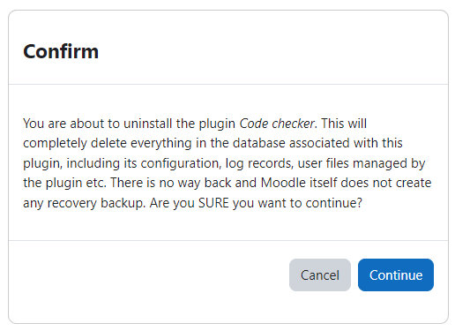
Task: Click the Cancel button
Action: (x=320, y=275)
